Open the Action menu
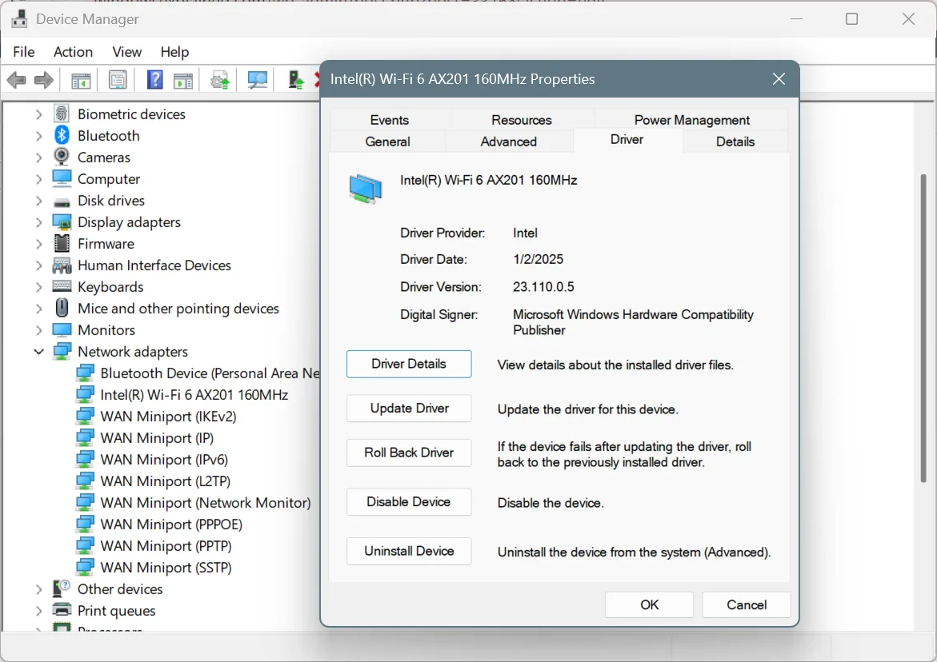This screenshot has width=937, height=662. [x=73, y=52]
